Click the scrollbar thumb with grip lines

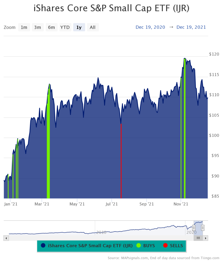[x=198, y=238]
